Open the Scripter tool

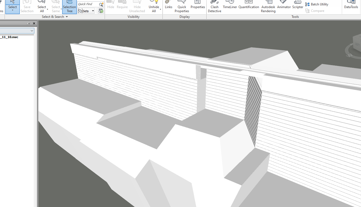(x=298, y=5)
